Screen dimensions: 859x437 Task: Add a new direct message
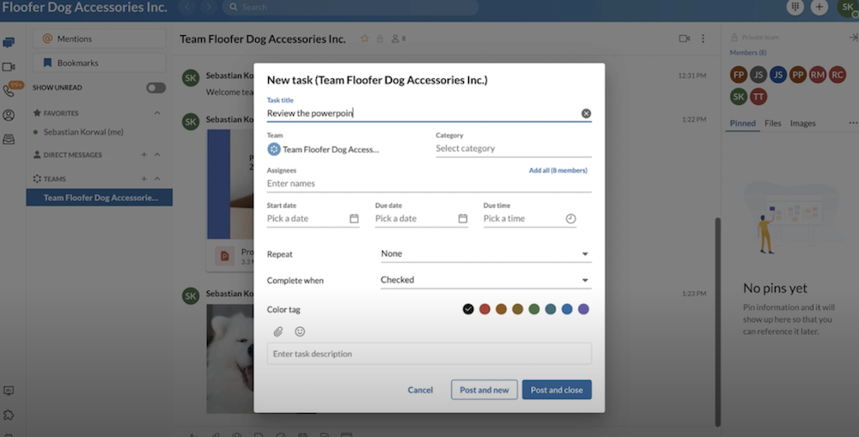[x=143, y=155]
